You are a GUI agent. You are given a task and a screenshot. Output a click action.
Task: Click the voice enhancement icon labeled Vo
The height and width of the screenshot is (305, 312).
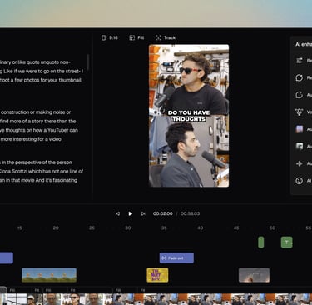pos(299,112)
